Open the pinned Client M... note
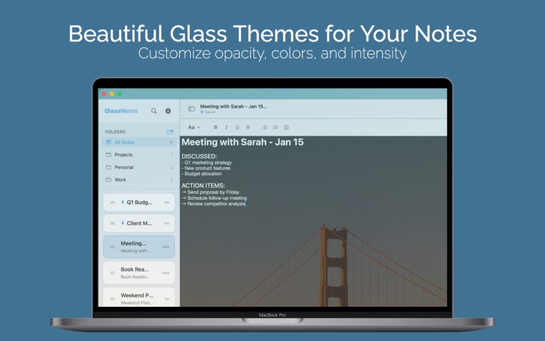Image resolution: width=545 pixels, height=341 pixels. (x=139, y=224)
